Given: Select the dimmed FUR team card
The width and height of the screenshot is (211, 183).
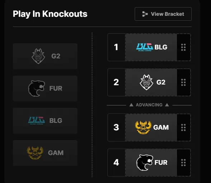Looking at the screenshot, I should click(45, 88).
